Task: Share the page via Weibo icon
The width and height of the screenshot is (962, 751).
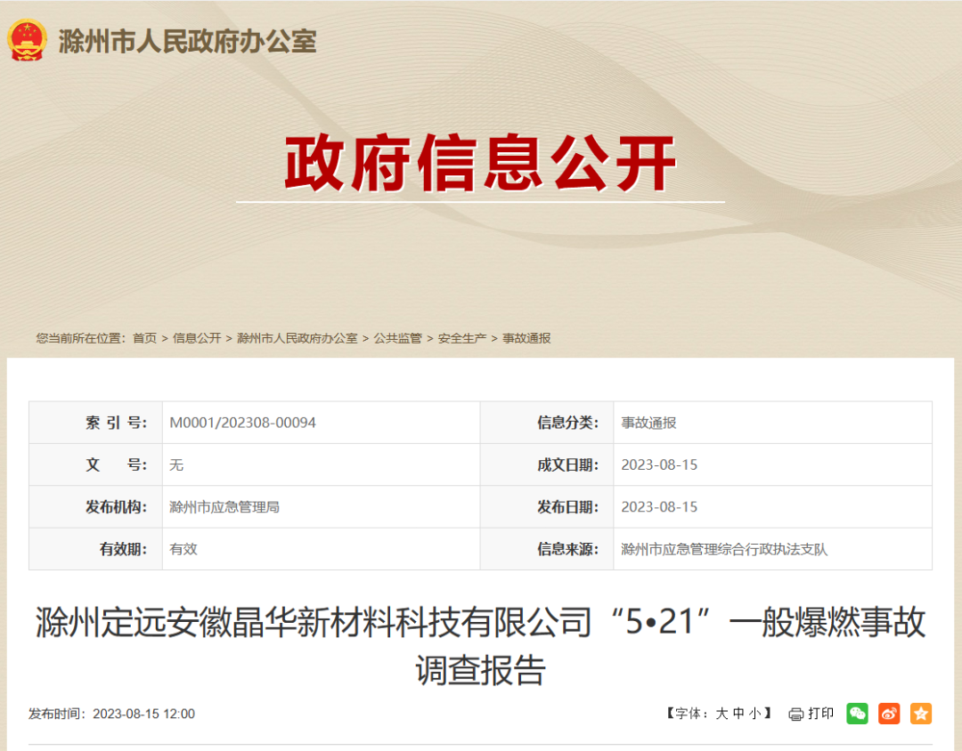Action: click(x=889, y=714)
